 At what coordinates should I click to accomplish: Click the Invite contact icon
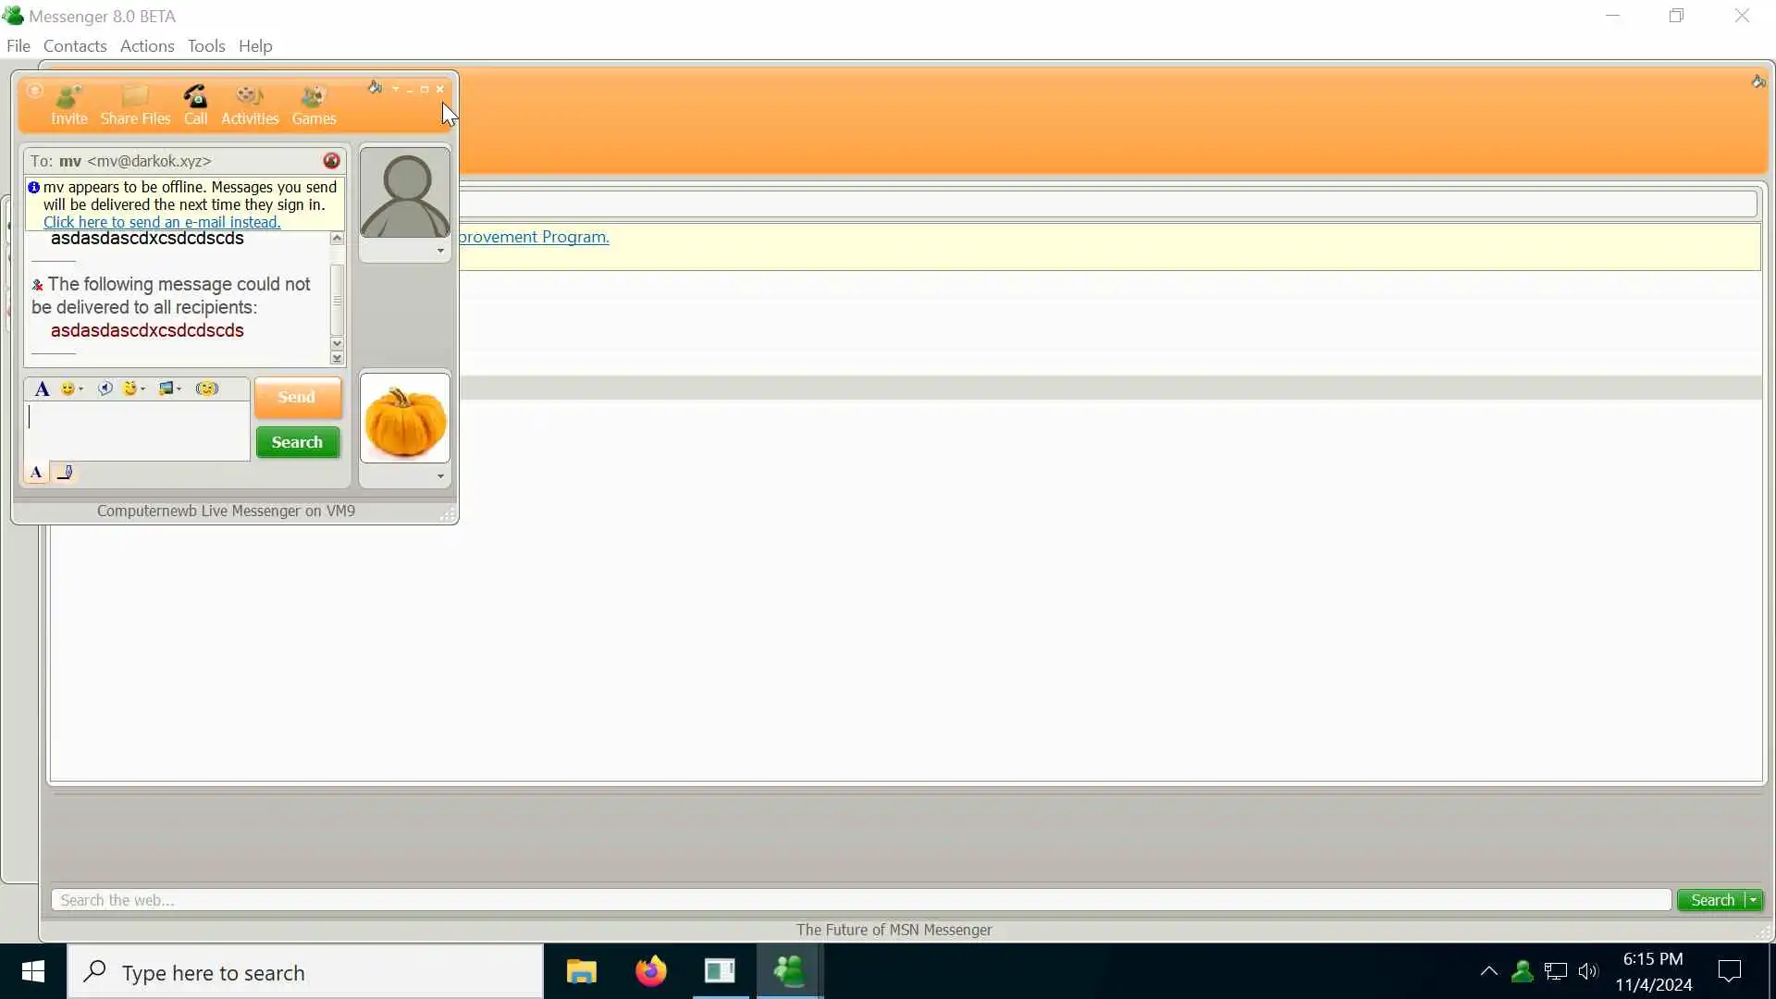click(68, 105)
